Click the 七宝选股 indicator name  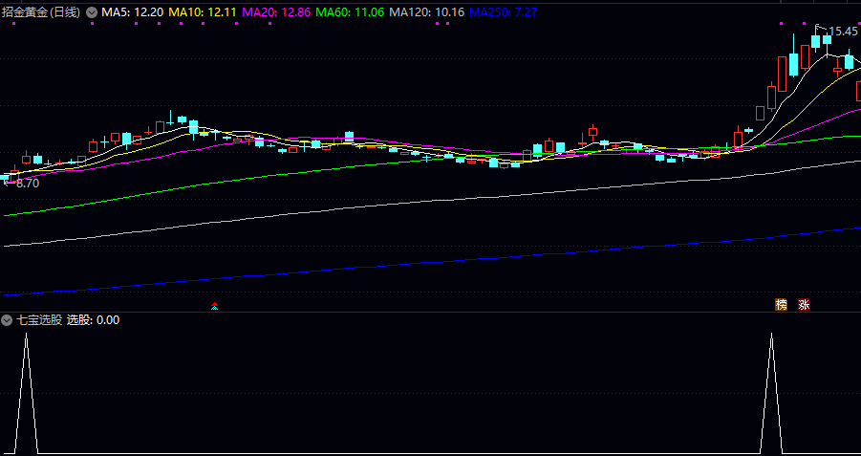pos(39,319)
